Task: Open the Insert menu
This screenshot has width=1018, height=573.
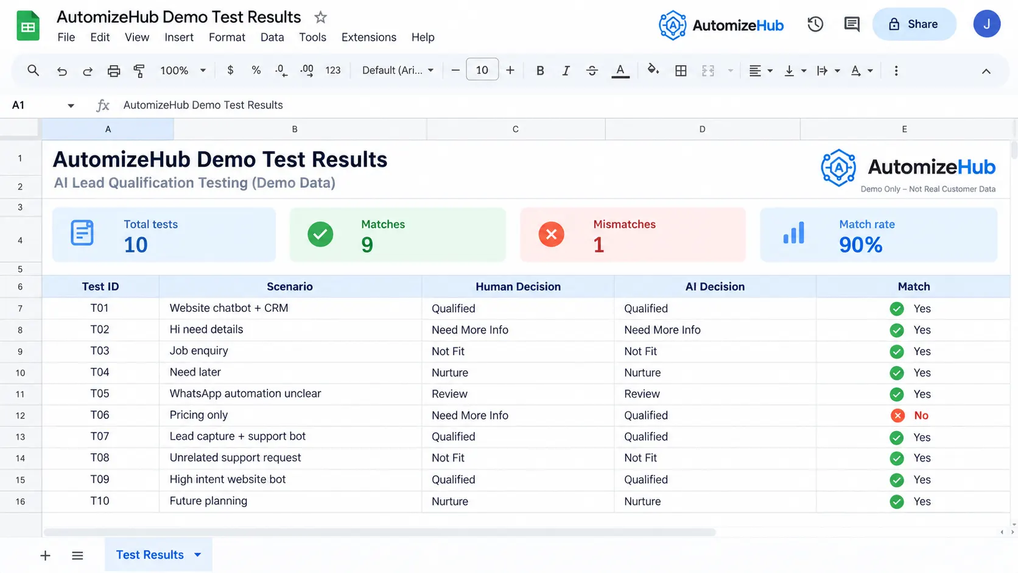Action: tap(179, 37)
